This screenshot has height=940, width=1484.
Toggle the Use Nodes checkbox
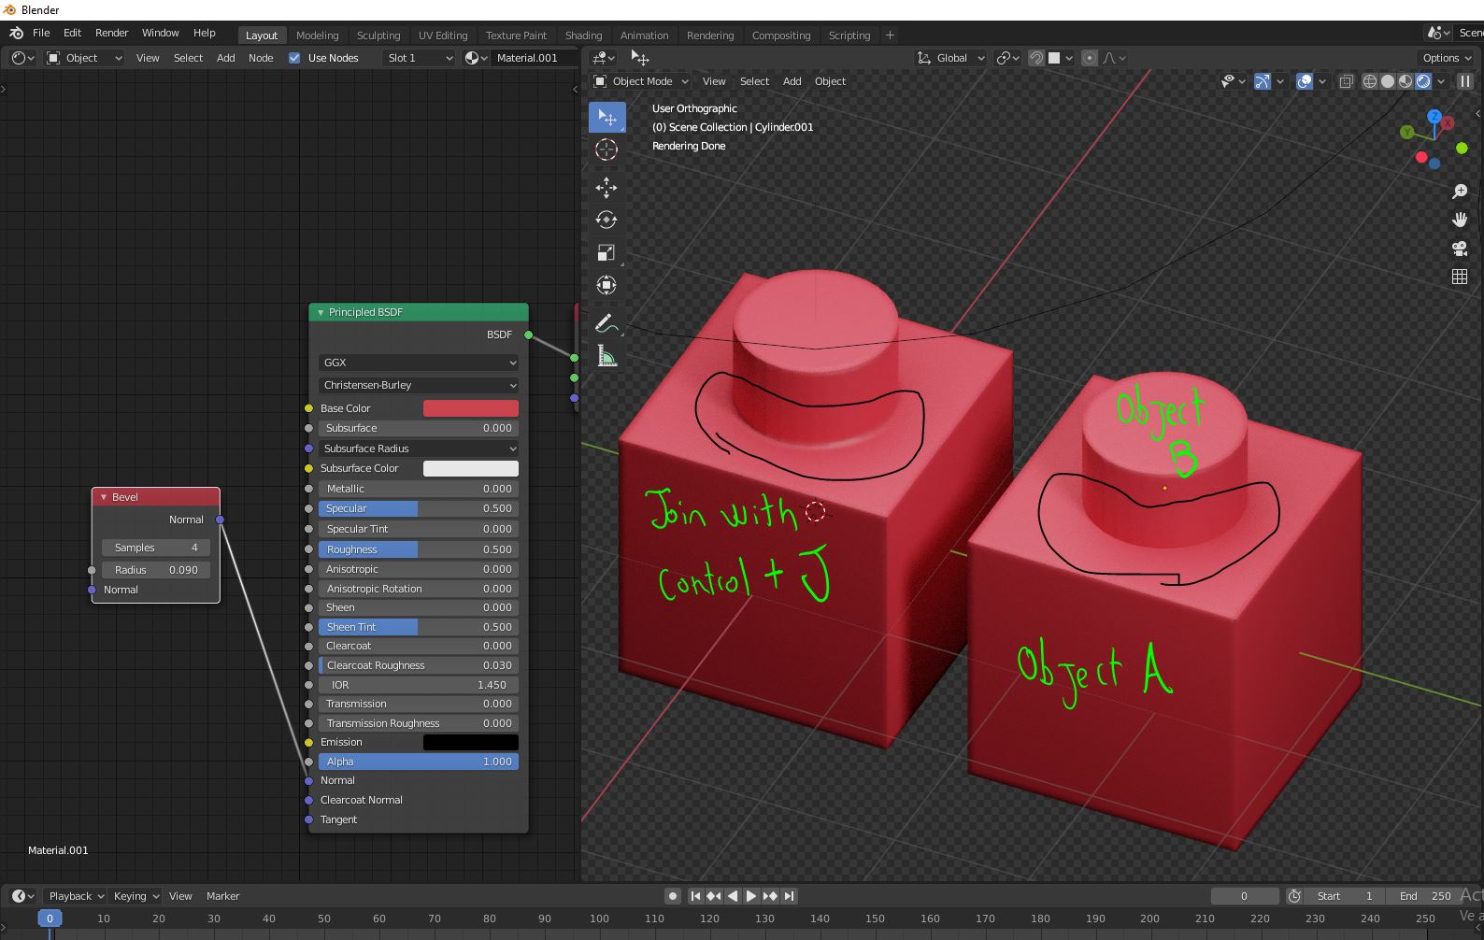point(294,58)
